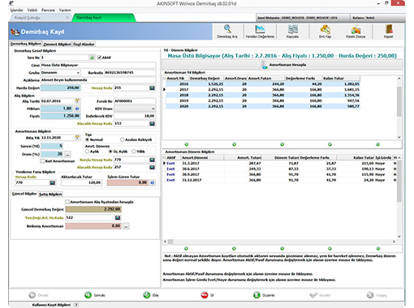
Task: Select Aylık amortization period
Action: 87,152
